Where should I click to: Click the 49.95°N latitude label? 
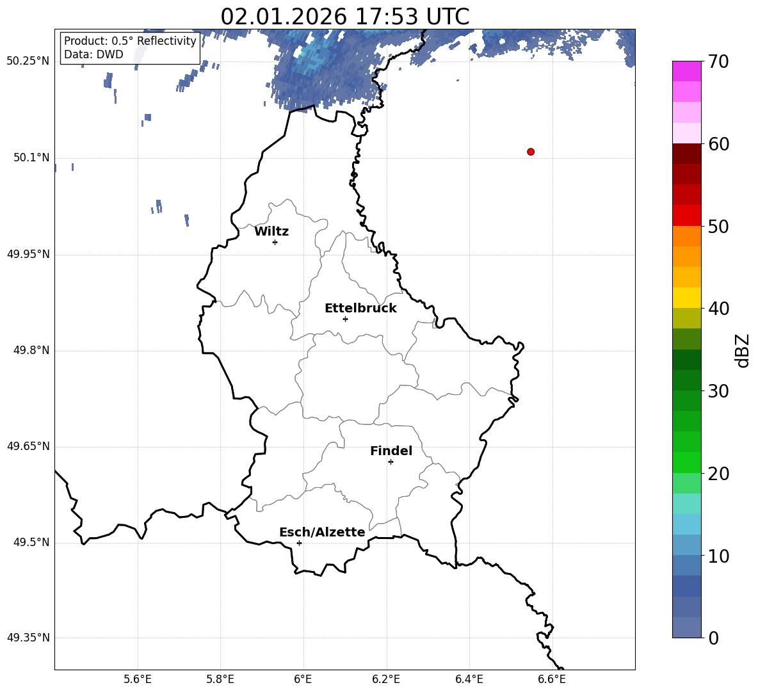[x=28, y=254]
